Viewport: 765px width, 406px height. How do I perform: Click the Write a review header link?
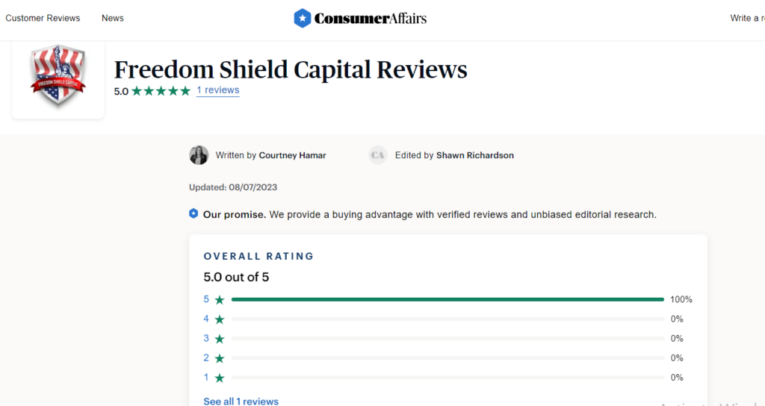coord(747,18)
